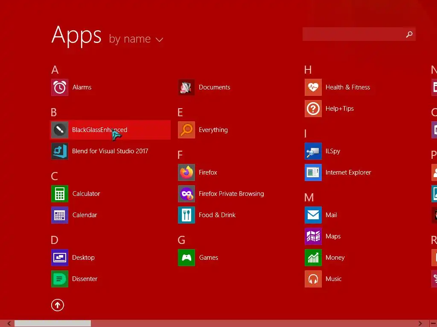Viewport: 437px width, 327px height.
Task: Launch the Games app icon
Action: coord(186,258)
